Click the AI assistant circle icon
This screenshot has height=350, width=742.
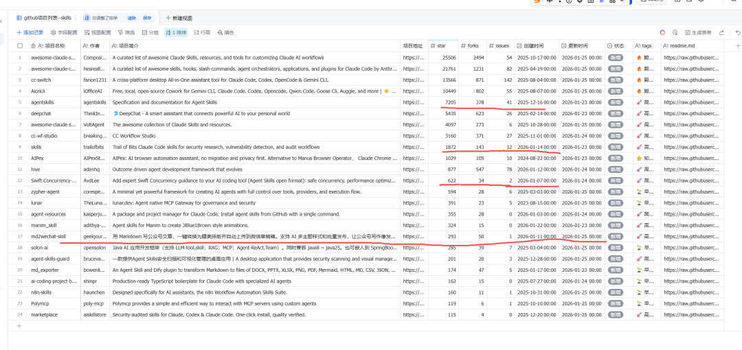click(662, 32)
